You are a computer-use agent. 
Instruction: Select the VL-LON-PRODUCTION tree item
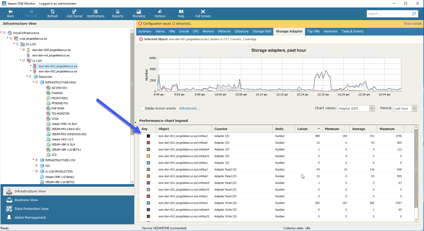(x=59, y=172)
